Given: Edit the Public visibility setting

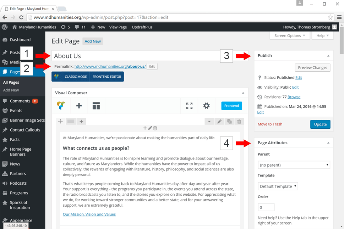Looking at the screenshot, I should [295, 87].
